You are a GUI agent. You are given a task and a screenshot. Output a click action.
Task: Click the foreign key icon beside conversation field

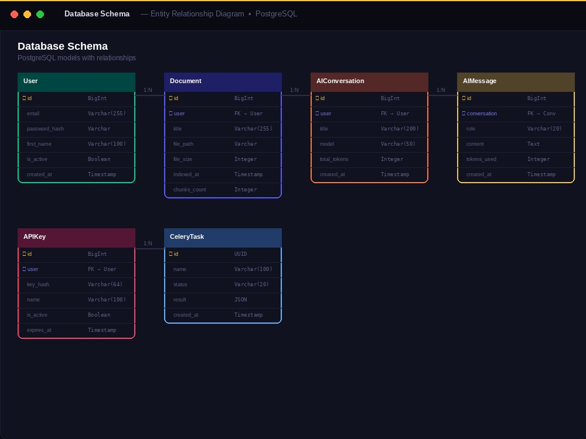[464, 114]
